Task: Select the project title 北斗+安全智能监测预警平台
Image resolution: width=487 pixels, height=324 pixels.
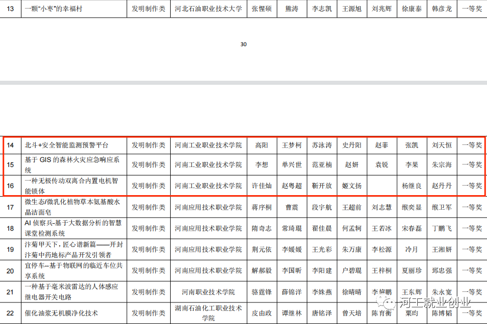Action: 67,145
